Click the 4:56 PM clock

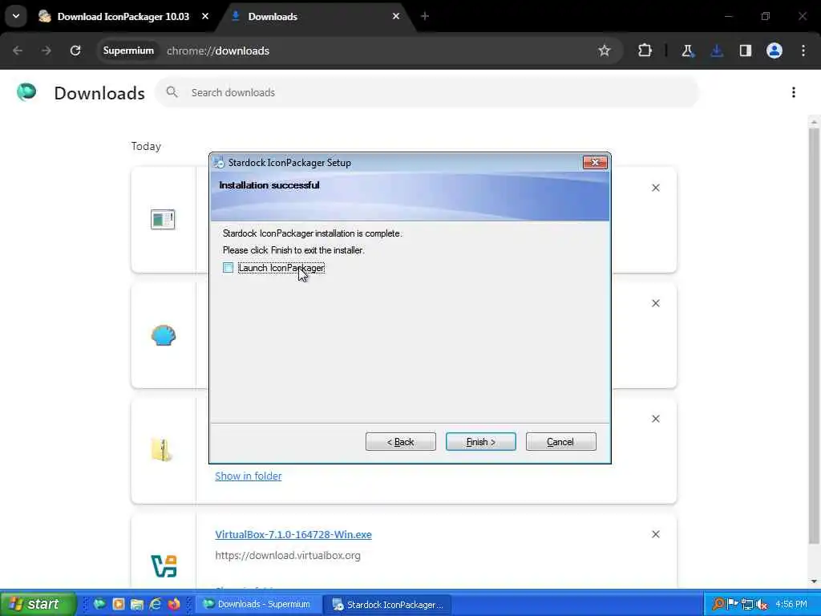tap(791, 604)
